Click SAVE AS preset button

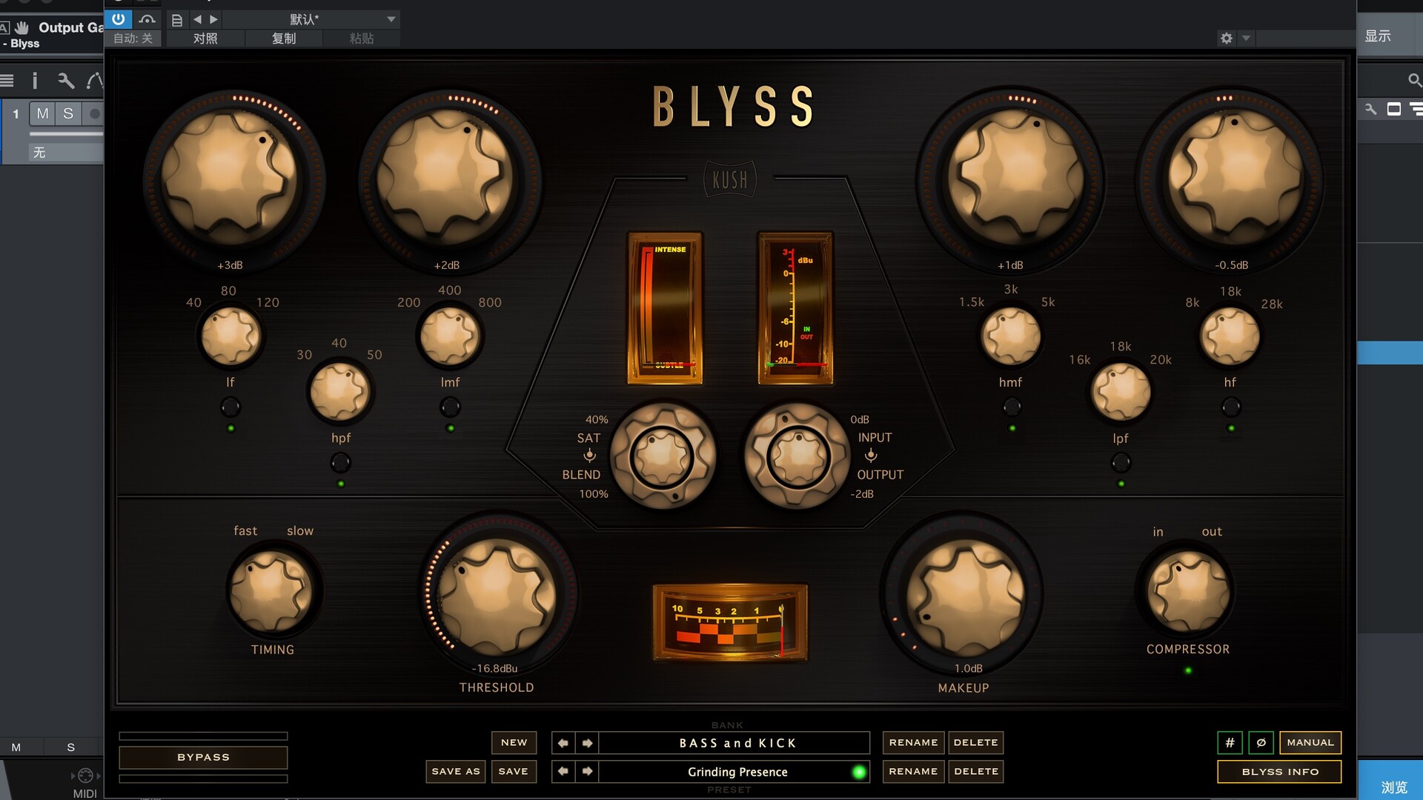(456, 772)
